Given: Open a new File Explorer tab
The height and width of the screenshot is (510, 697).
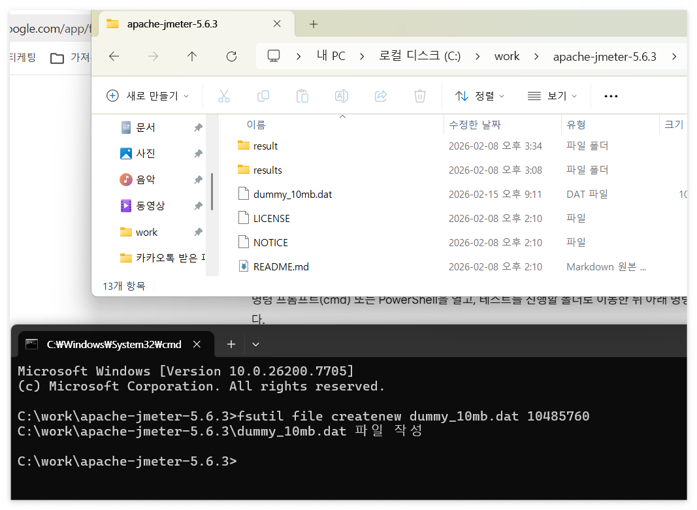Looking at the screenshot, I should tap(314, 24).
